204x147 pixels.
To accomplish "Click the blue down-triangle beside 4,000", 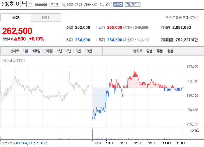I will click(23, 143).
